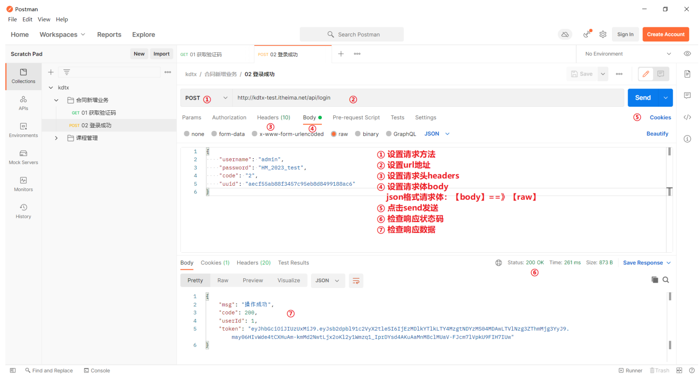Switch to the Authorization tab
Screen dimensions: 700x377
coord(229,117)
